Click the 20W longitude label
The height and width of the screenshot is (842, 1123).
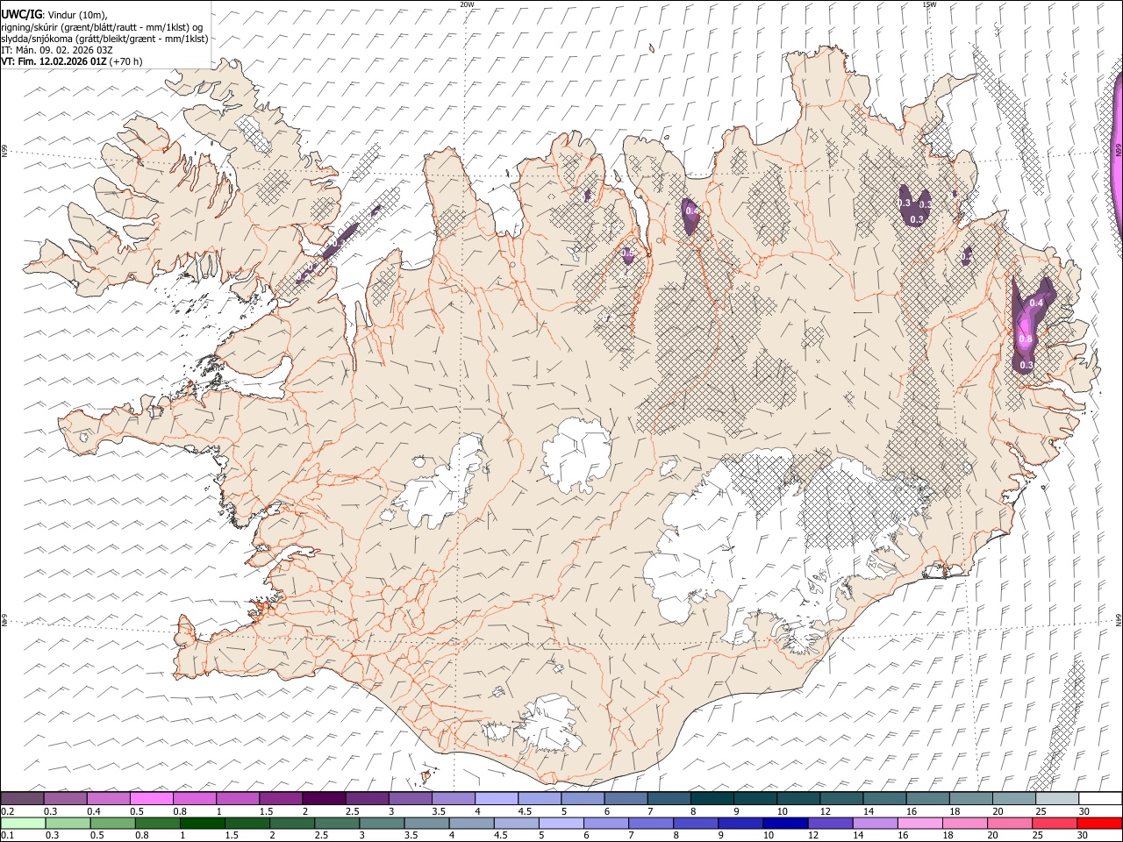[x=467, y=4]
